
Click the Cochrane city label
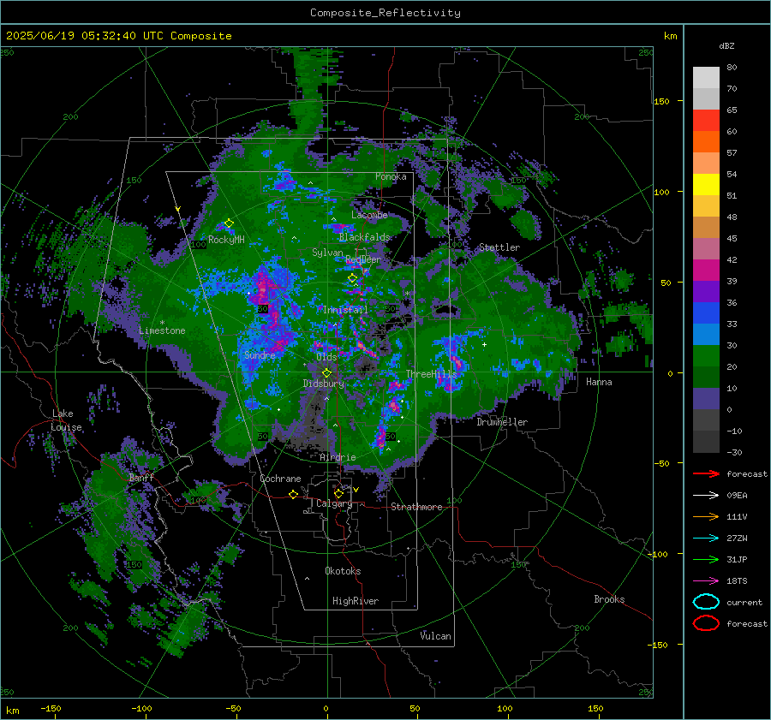point(280,479)
